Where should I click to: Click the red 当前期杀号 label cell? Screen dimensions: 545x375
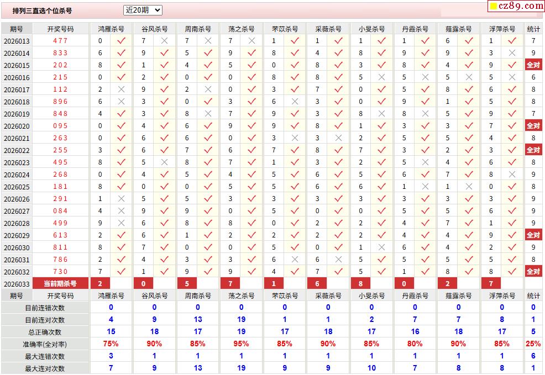[61, 284]
